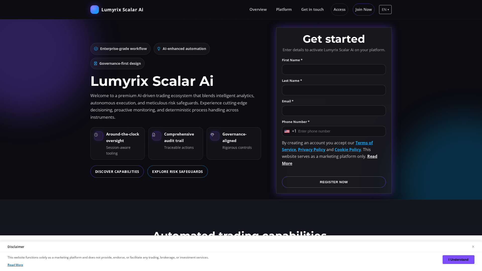Click the checkmark icon in Enterprise-grade workflow badge
The width and height of the screenshot is (482, 271).
pos(96,49)
